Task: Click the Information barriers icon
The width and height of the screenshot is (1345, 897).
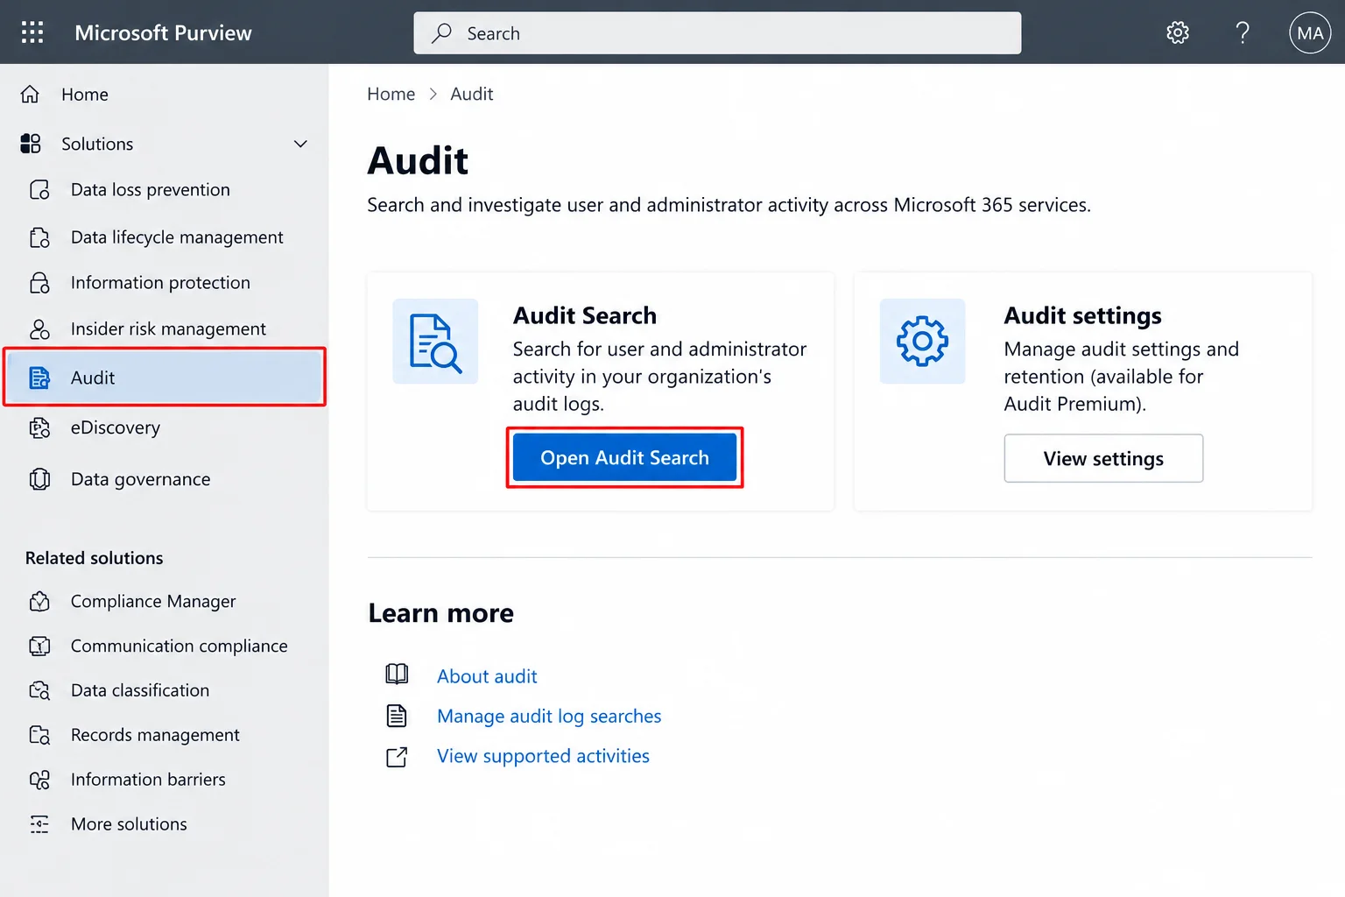Action: [39, 780]
